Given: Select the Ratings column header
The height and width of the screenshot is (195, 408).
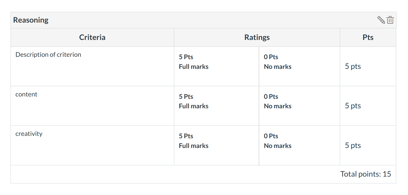Looking at the screenshot, I should click(257, 37).
